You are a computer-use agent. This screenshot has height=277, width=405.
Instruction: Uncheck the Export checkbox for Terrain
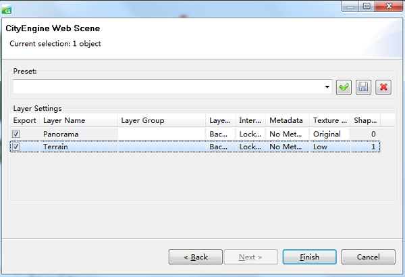tap(16, 147)
